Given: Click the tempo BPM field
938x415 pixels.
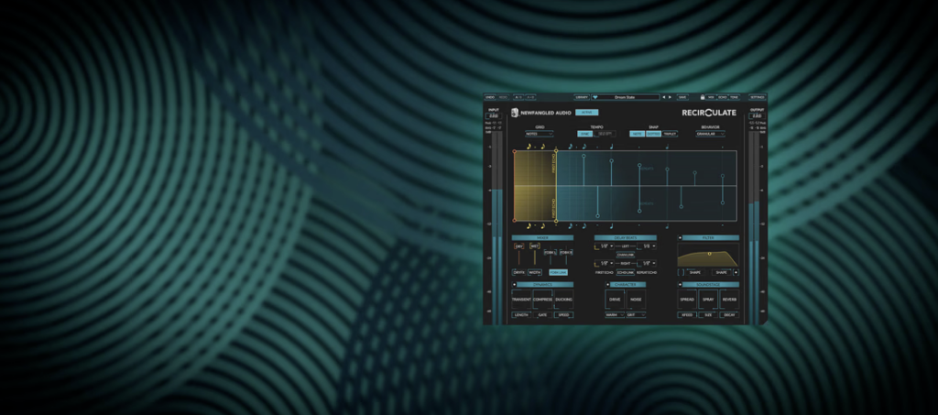Looking at the screenshot, I should point(605,134).
